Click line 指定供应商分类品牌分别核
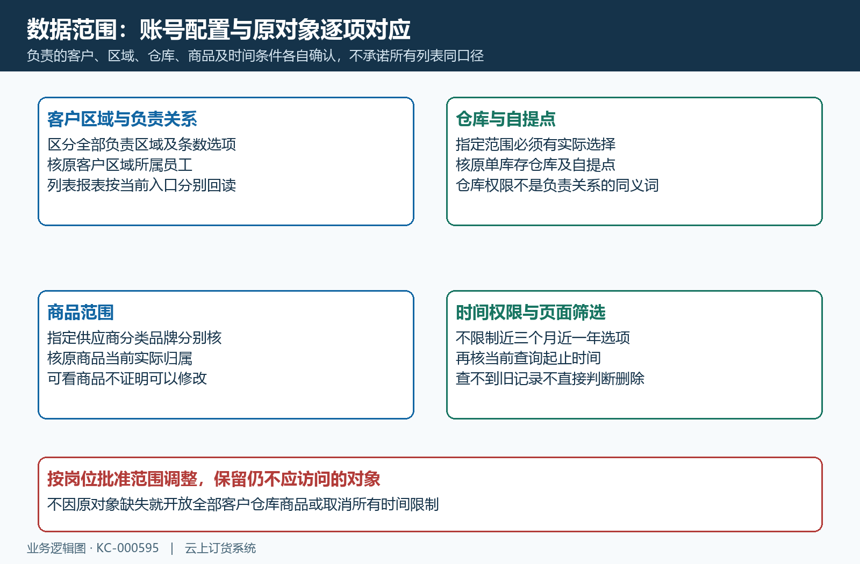Screen dimensions: 860x564 [134, 338]
